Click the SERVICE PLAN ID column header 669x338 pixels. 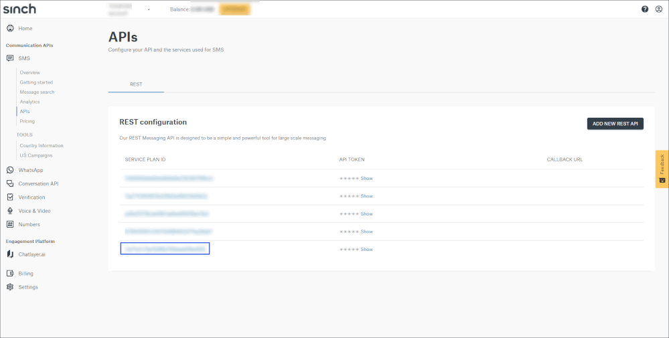point(145,160)
